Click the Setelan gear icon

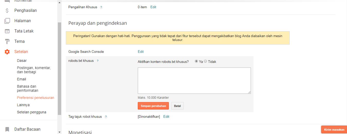7,52
